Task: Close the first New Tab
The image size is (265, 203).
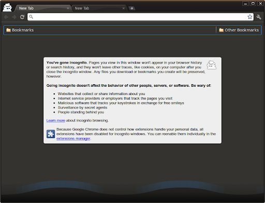Action: point(68,8)
